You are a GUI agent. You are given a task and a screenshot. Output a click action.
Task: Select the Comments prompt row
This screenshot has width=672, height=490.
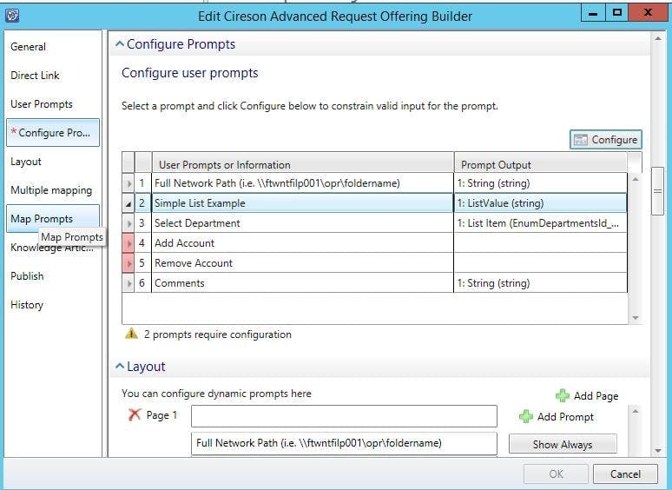[x=374, y=283]
